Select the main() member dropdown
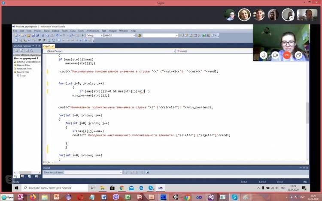Viewport: 322px width, 201px height. 240,51
